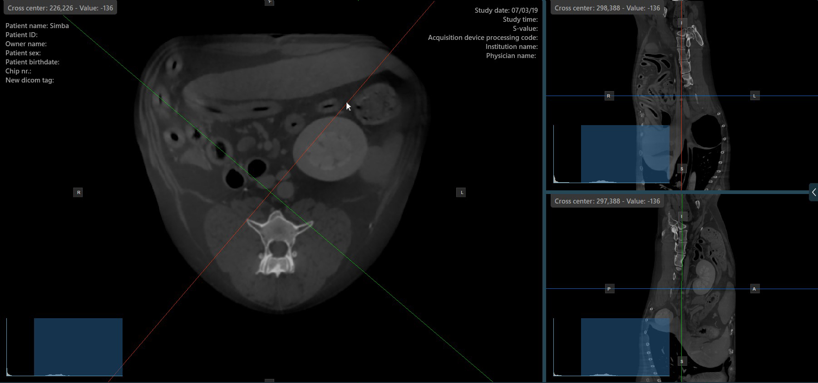Click the L orientation marker in axial view
Screen dimensions: 818x383
[461, 193]
